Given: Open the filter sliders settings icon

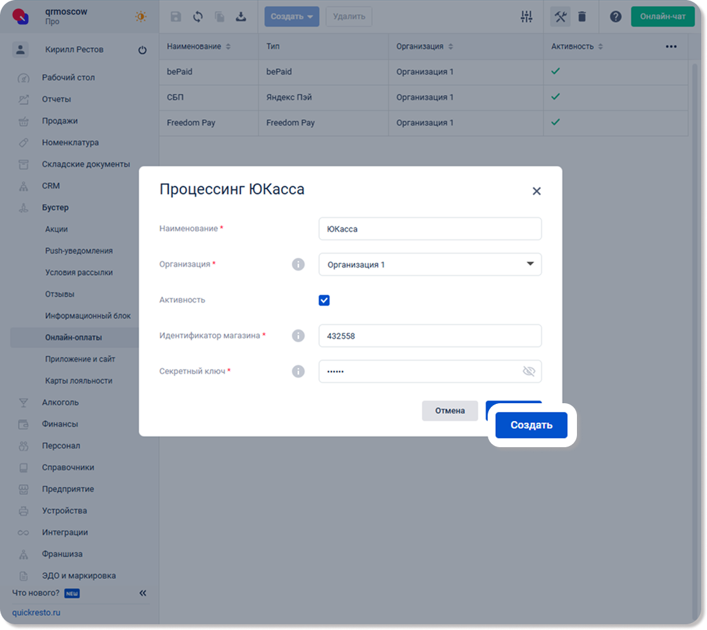Looking at the screenshot, I should (526, 17).
